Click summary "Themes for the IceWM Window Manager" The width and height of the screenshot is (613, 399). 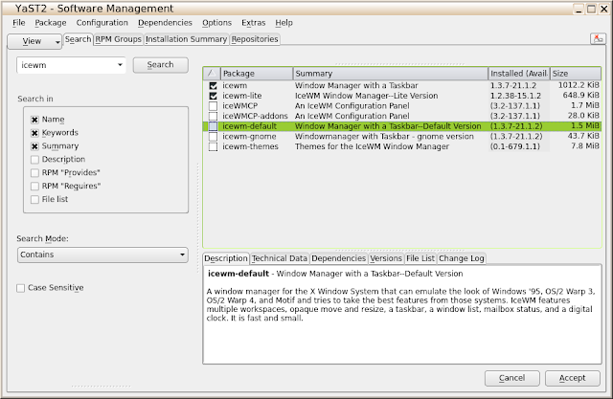coord(372,146)
